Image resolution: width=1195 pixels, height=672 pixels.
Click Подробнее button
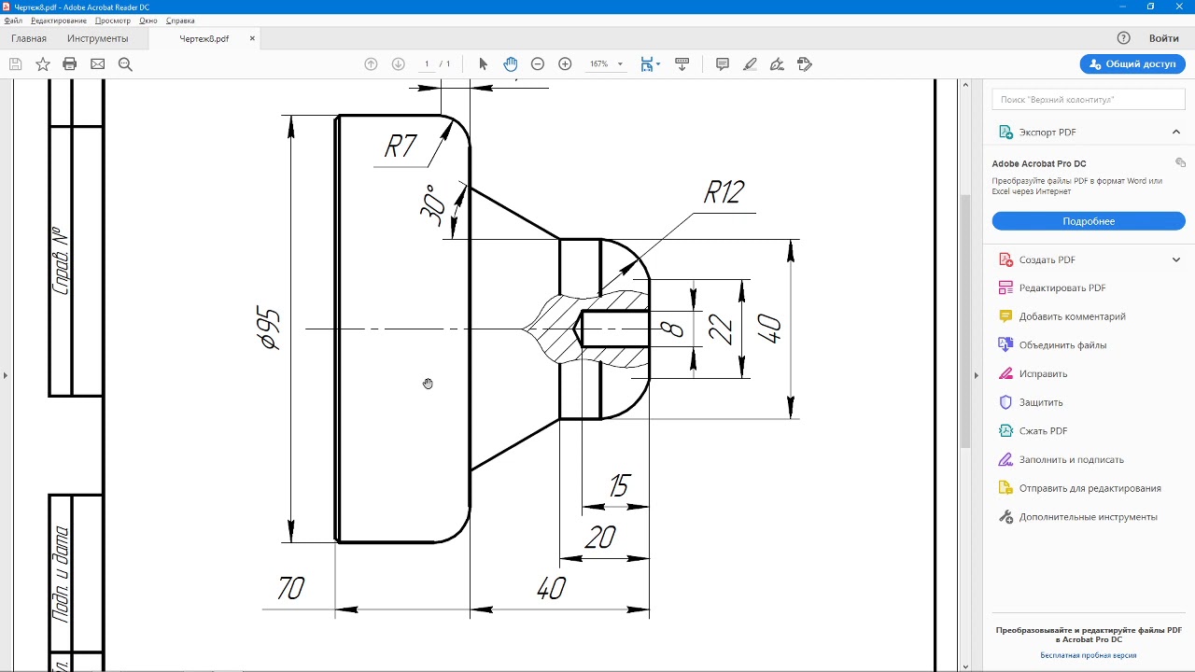[1089, 221]
